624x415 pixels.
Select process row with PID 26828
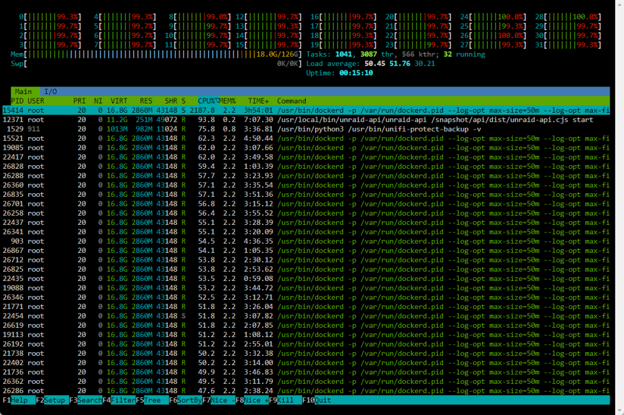coord(306,166)
